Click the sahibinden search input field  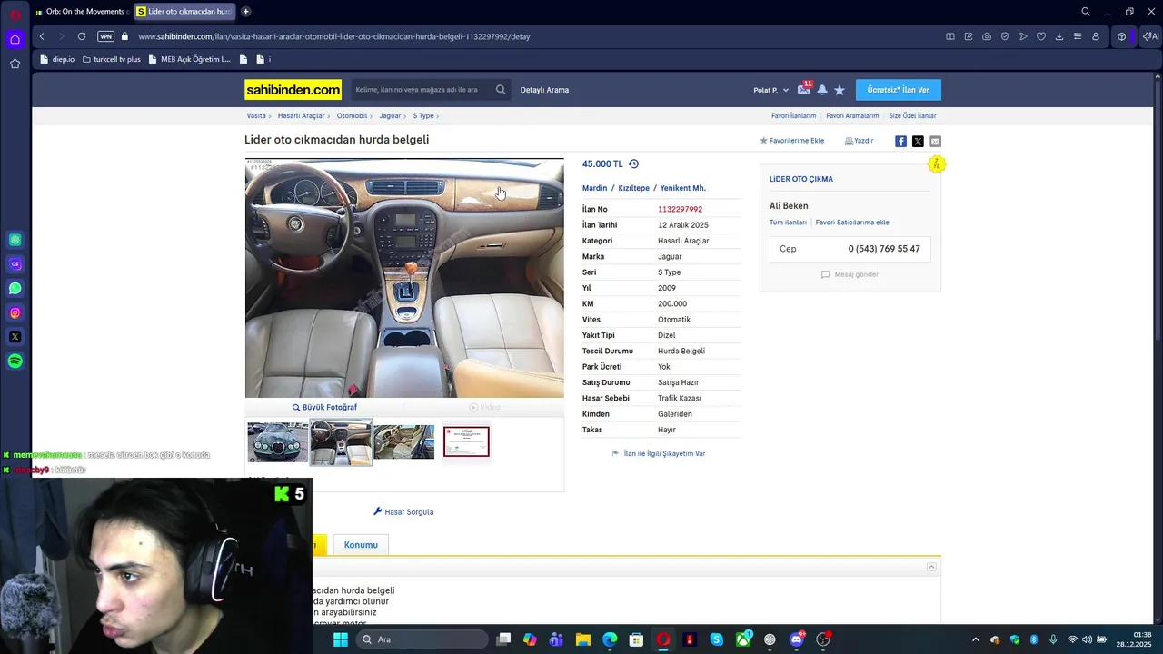[x=422, y=90]
